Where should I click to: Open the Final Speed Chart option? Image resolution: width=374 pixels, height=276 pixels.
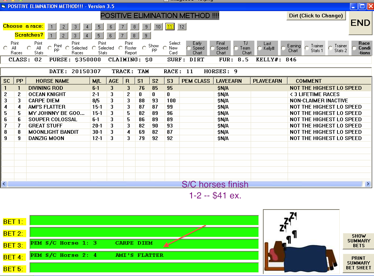[x=212, y=48]
